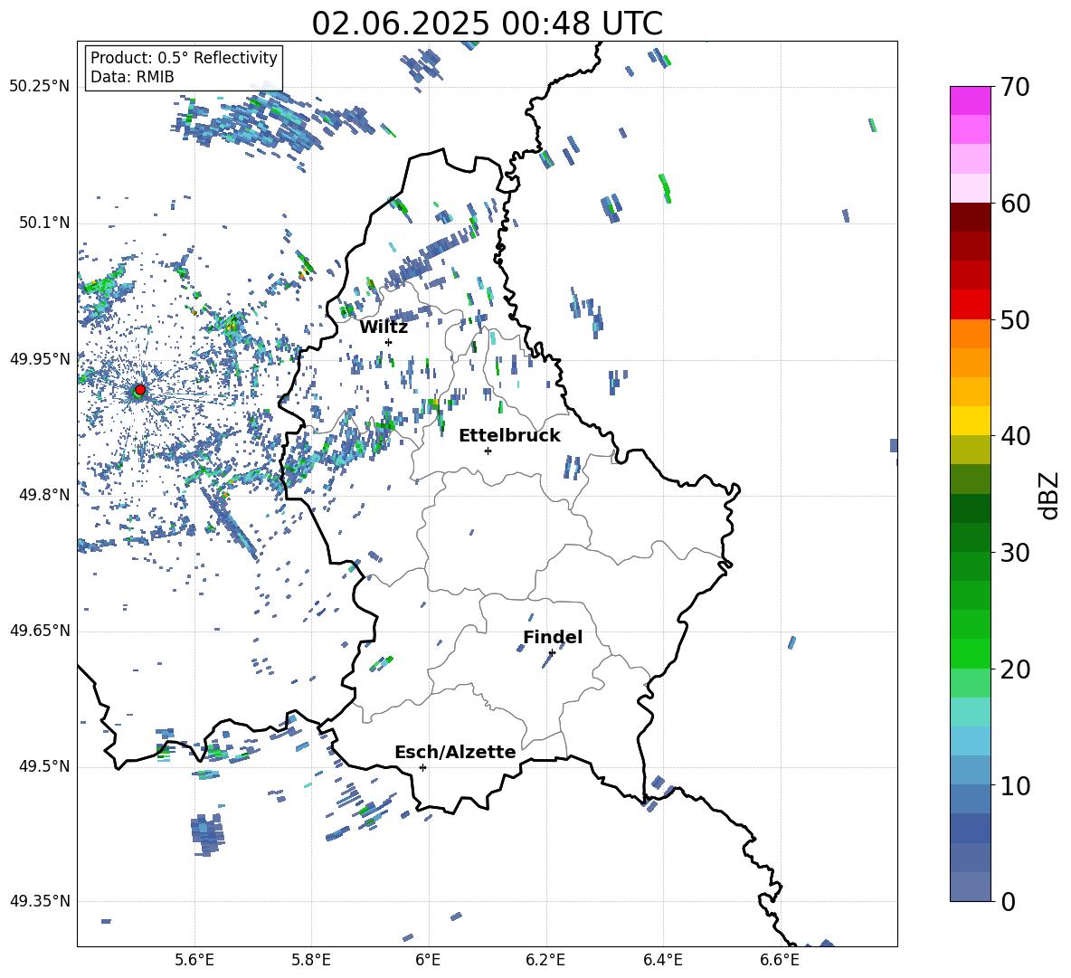Click the title date 02.06.2025 00:48 UTC
The width and height of the screenshot is (1071, 978).
pos(487,24)
